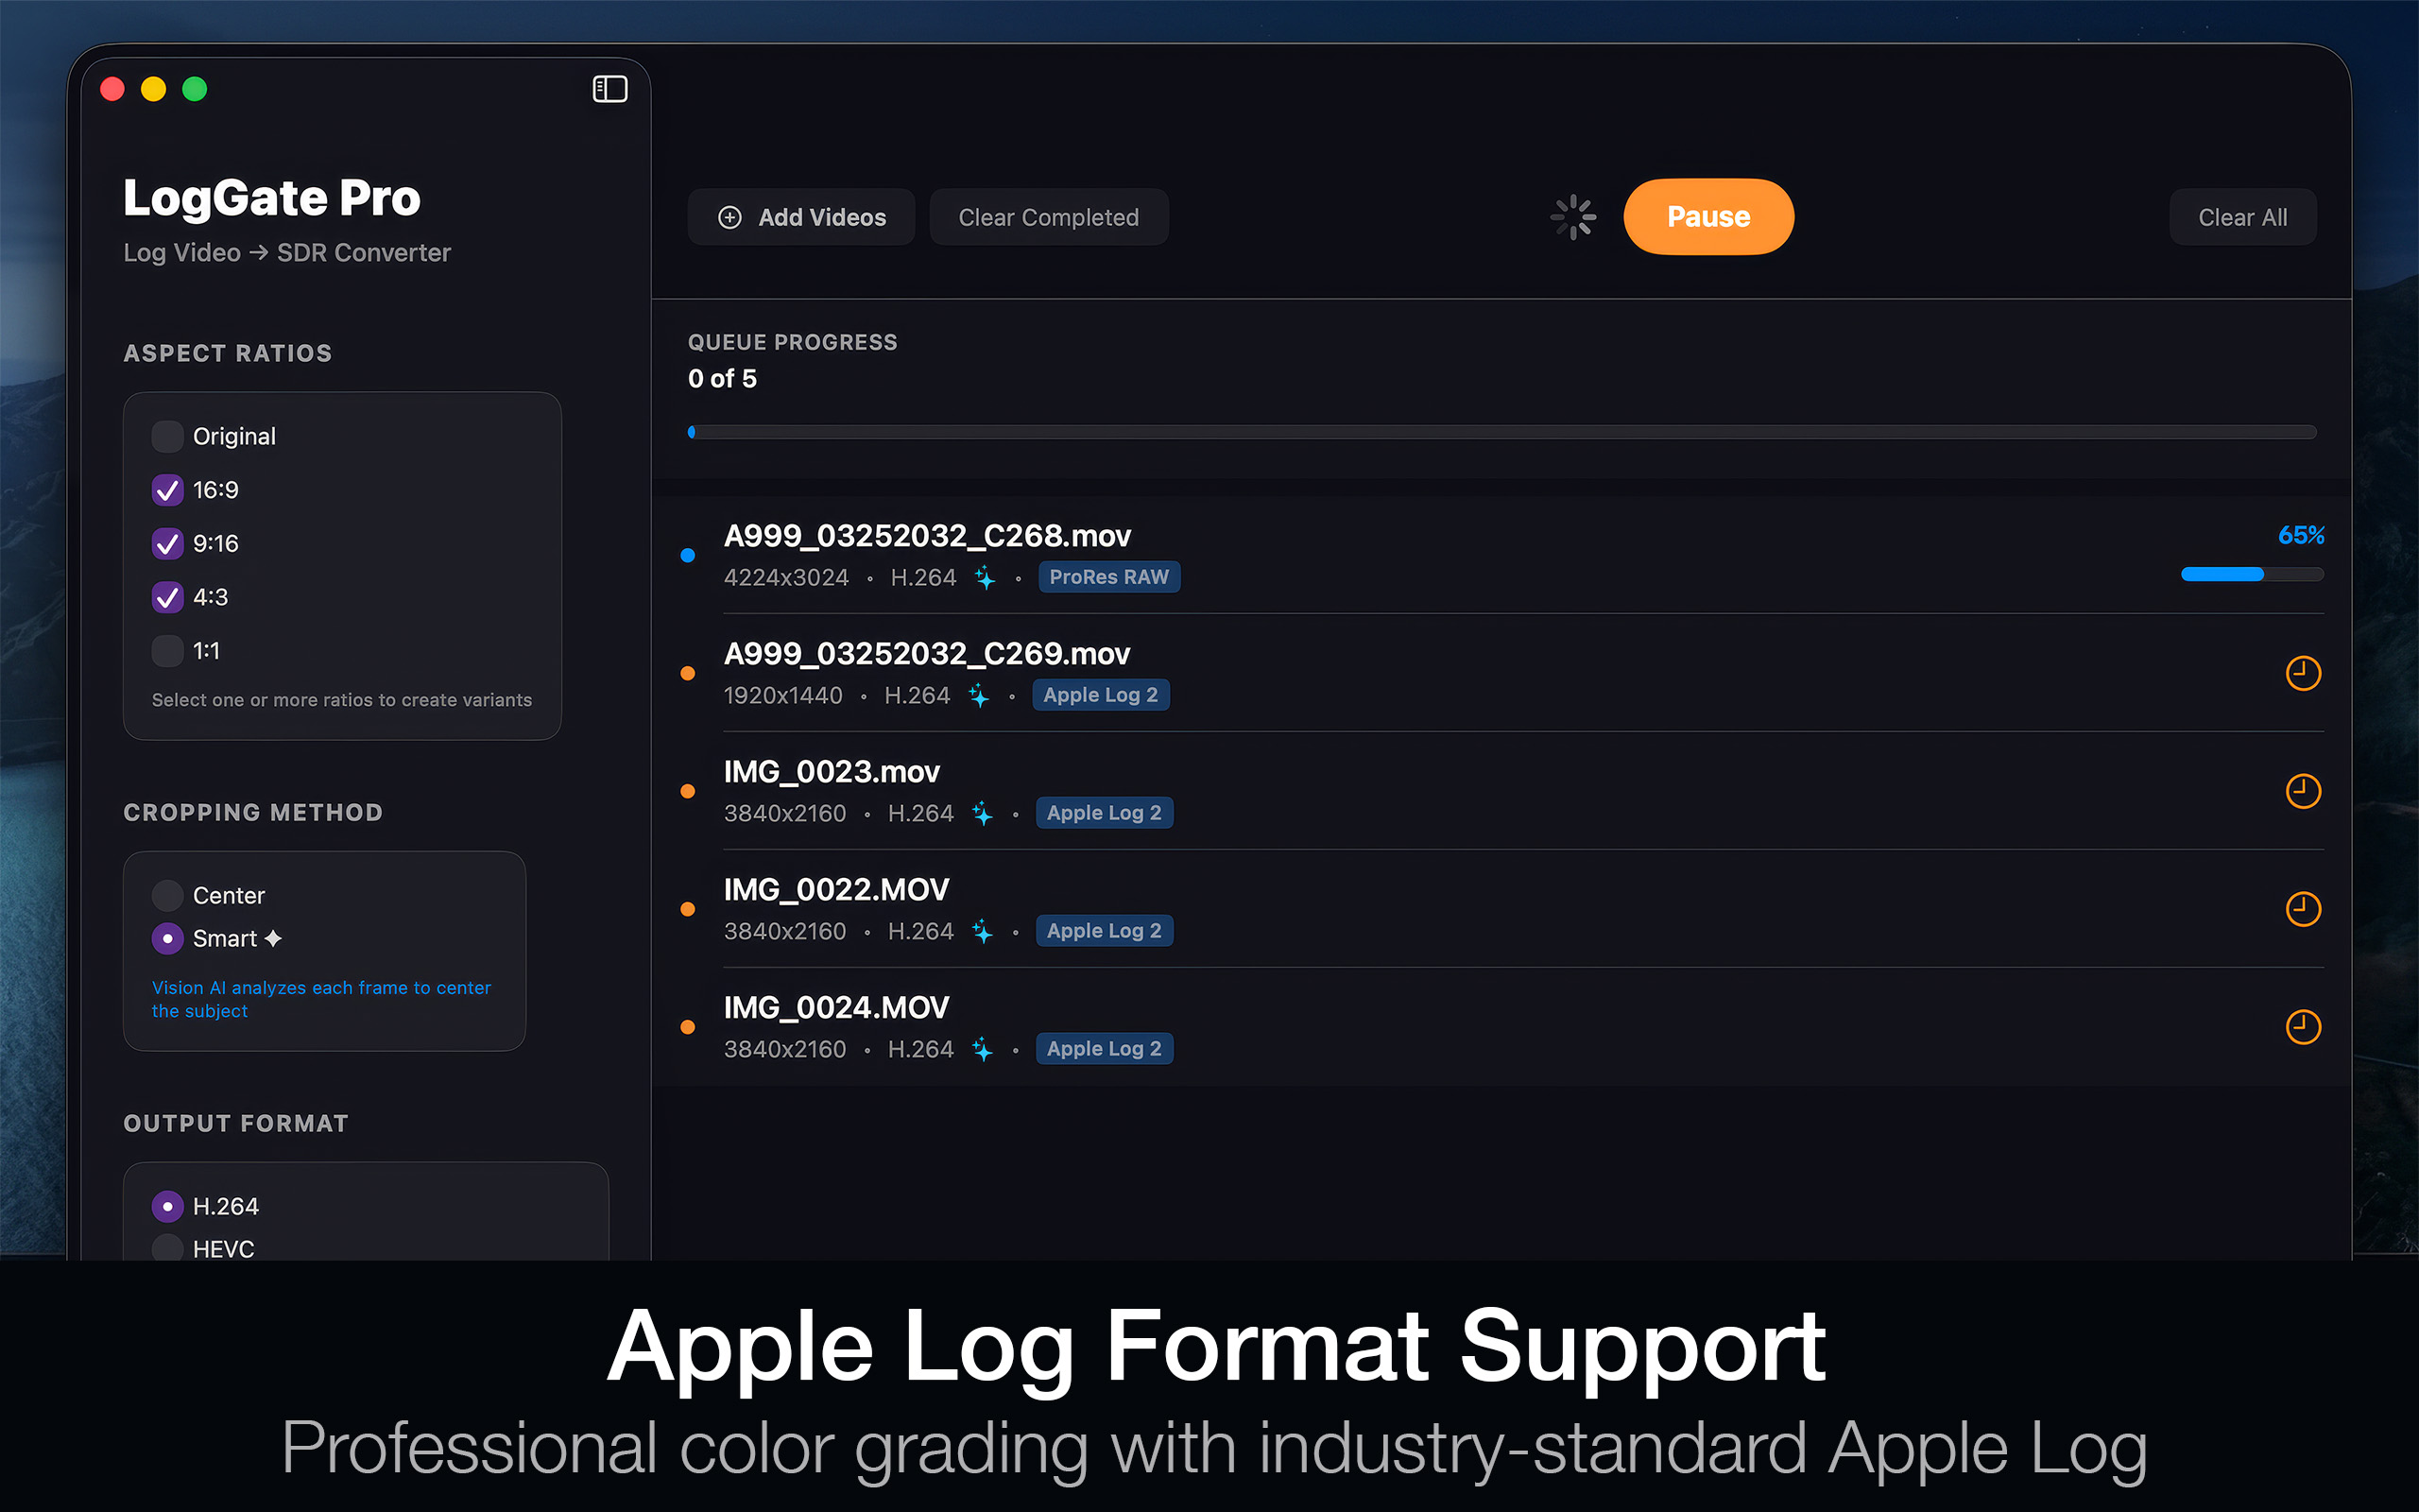Click the plus icon on Add Videos

click(729, 217)
